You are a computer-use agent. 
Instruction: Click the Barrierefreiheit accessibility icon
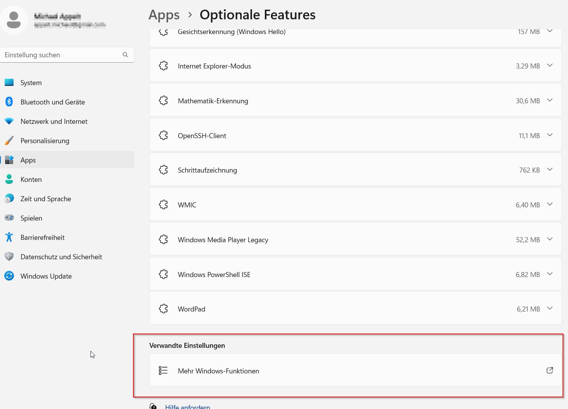(x=9, y=237)
